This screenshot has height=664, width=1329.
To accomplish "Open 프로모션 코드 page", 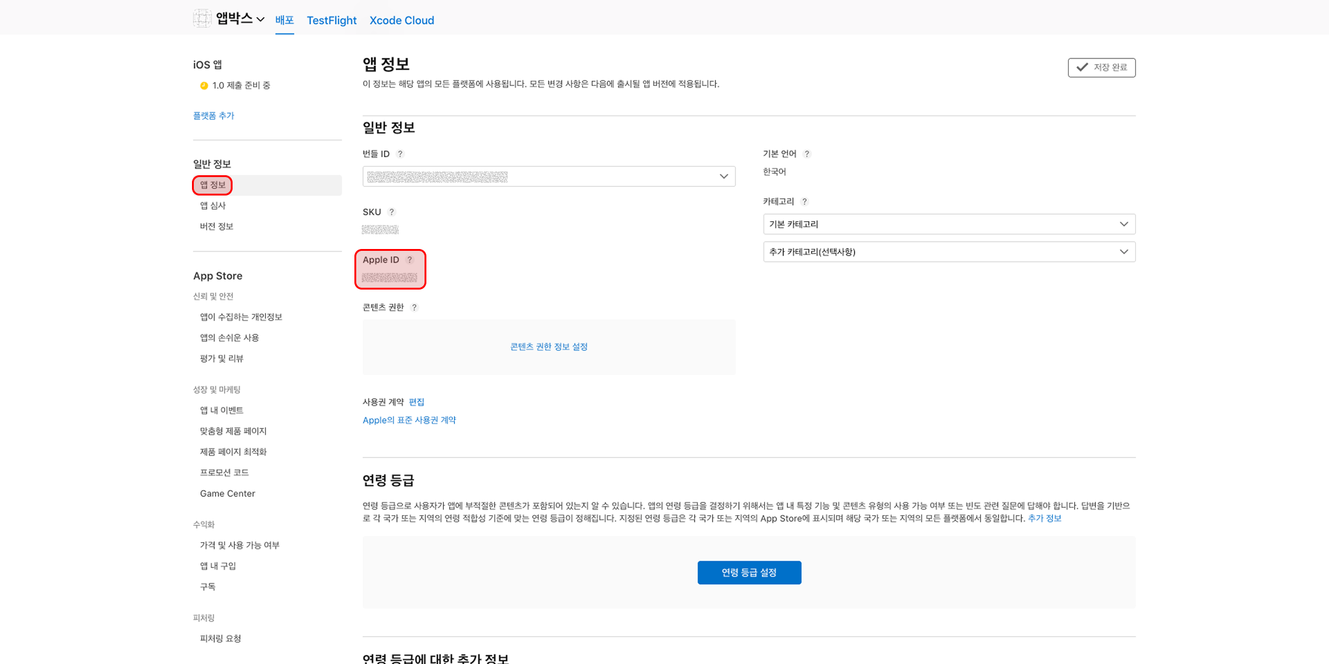I will pos(225,473).
